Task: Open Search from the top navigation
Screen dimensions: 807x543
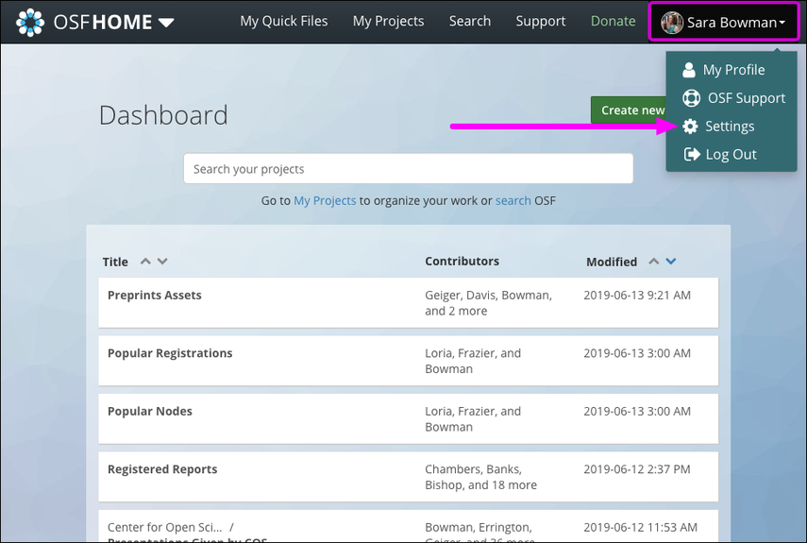Action: (x=470, y=21)
